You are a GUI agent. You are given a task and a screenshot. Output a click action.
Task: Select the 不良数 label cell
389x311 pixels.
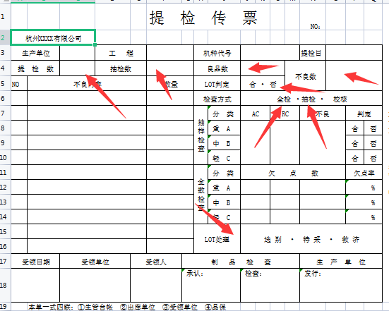coord(305,75)
